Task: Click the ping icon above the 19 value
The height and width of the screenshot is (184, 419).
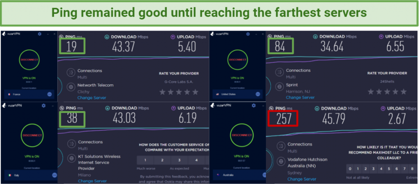Action: [x=61, y=37]
